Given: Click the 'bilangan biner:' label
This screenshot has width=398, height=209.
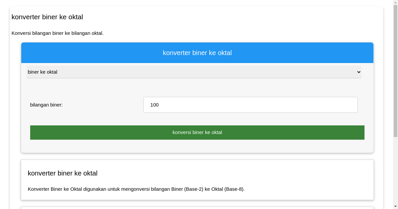Looking at the screenshot, I should 46,104.
